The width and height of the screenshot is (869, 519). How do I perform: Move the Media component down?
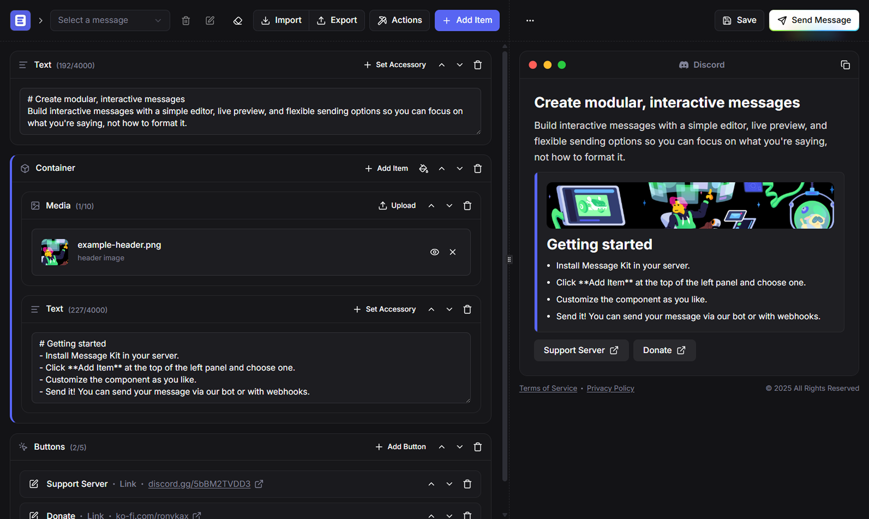pos(449,206)
